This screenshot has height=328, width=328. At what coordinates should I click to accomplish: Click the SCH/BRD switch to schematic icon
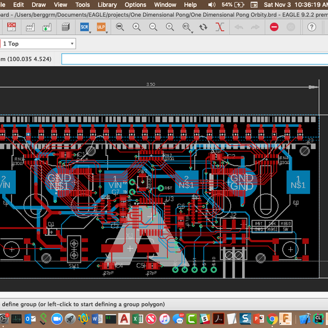click(x=12, y=26)
